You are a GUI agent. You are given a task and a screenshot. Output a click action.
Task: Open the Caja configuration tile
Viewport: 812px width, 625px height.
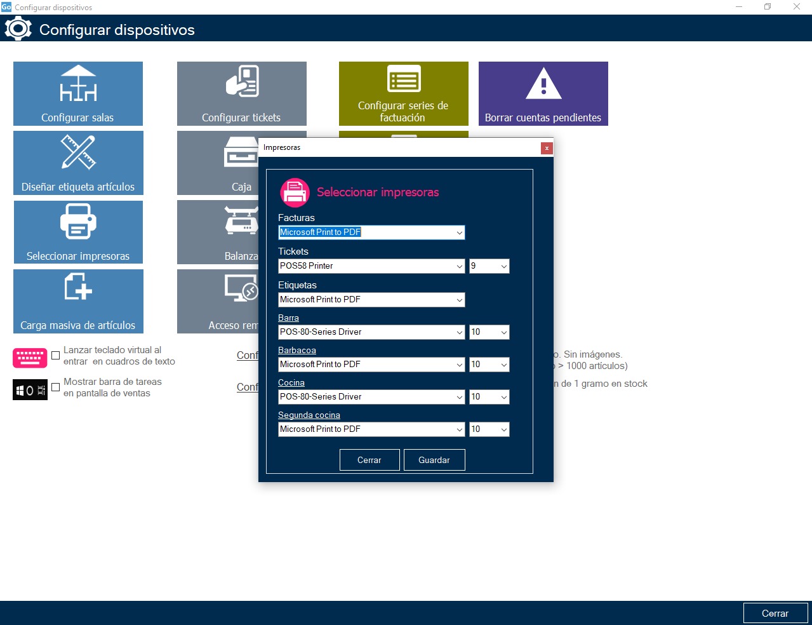click(x=210, y=163)
